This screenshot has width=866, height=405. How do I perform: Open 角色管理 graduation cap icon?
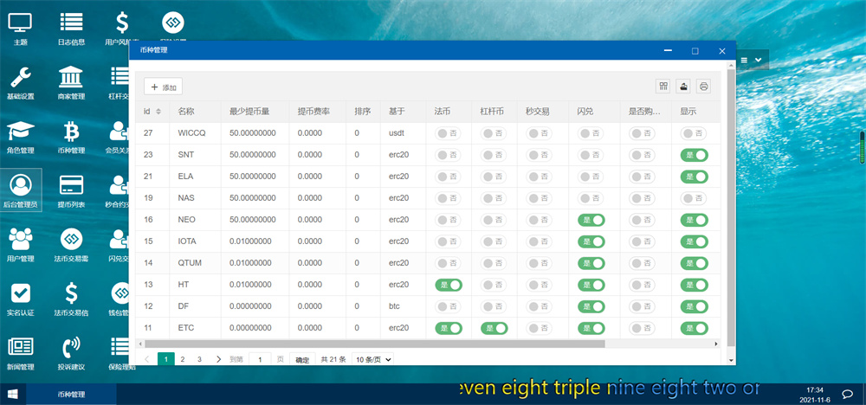tap(20, 137)
